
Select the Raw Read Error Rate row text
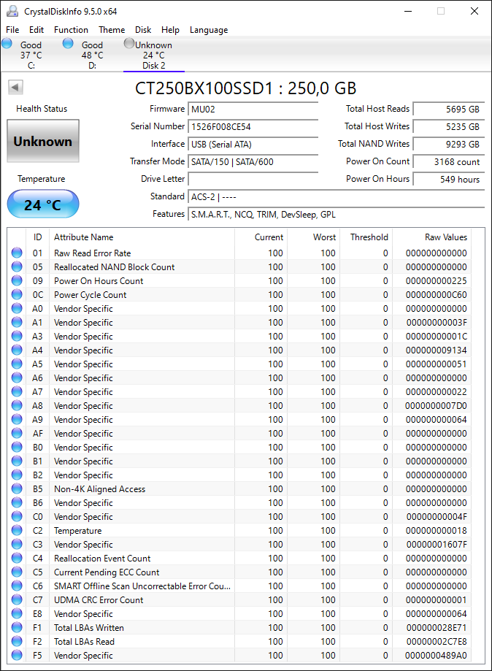pos(93,253)
